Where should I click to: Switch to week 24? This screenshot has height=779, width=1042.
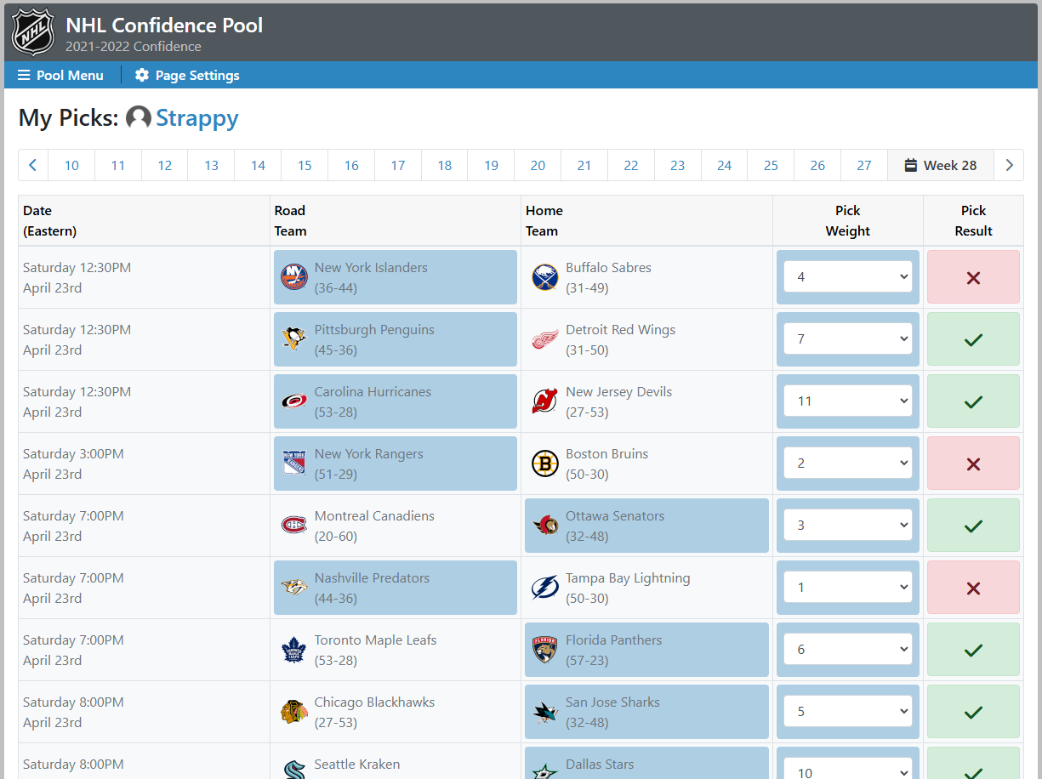click(x=725, y=166)
